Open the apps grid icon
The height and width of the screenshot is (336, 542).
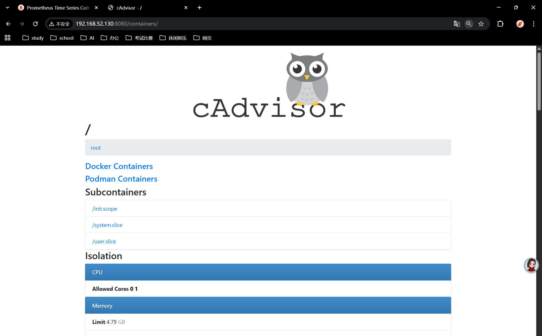pos(8,38)
